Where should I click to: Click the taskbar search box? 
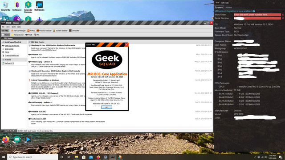point(33,157)
